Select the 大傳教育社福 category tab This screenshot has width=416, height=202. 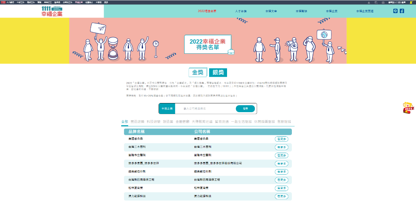click(x=202, y=122)
